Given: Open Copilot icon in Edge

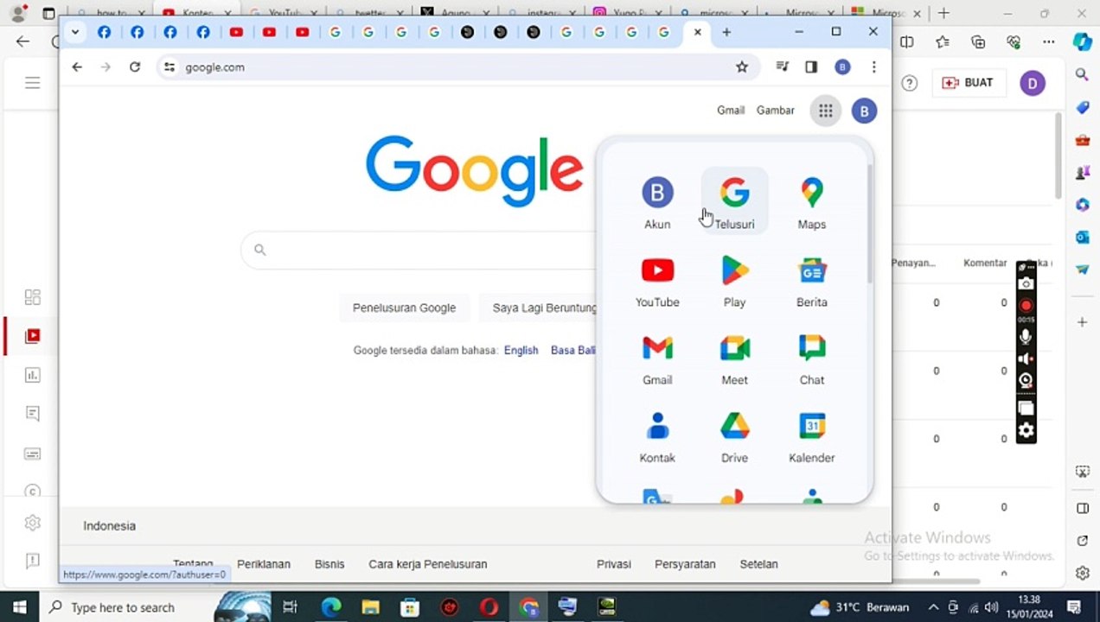Looking at the screenshot, I should click(1082, 41).
